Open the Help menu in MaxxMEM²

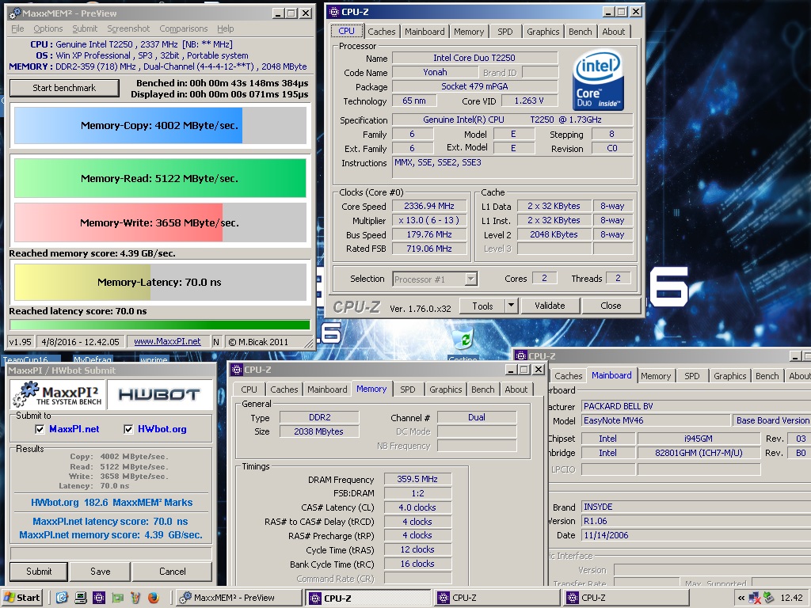point(226,28)
